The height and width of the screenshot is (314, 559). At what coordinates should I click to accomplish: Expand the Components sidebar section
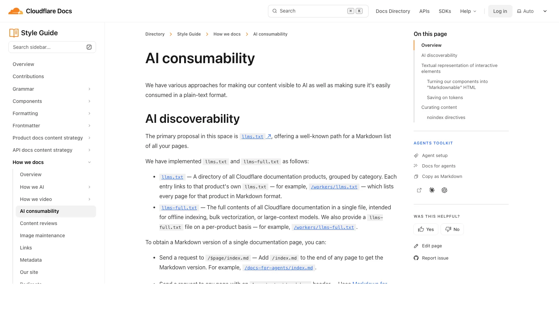89,101
